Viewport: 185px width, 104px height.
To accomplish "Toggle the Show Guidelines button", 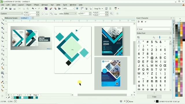I will (90, 8).
